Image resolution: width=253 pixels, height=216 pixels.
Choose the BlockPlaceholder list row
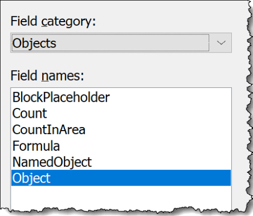click(x=121, y=97)
